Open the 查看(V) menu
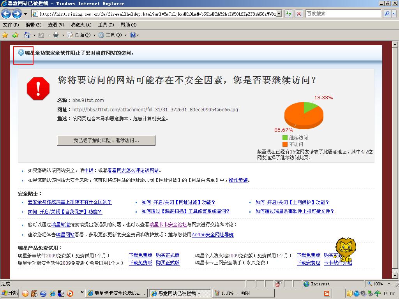The width and height of the screenshot is (399, 299). [x=56, y=25]
